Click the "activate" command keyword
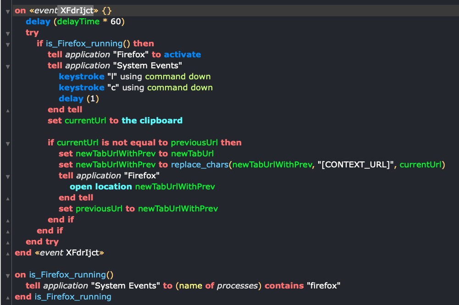Image resolution: width=459 pixels, height=305 pixels. tap(182, 55)
